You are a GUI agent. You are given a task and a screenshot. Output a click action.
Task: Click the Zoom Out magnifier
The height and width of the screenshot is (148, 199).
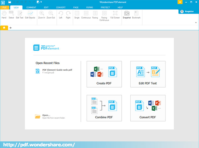point(51,15)
